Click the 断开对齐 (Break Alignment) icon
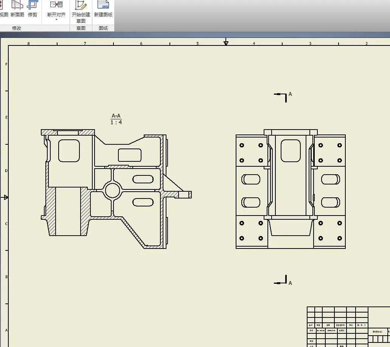 56,5
